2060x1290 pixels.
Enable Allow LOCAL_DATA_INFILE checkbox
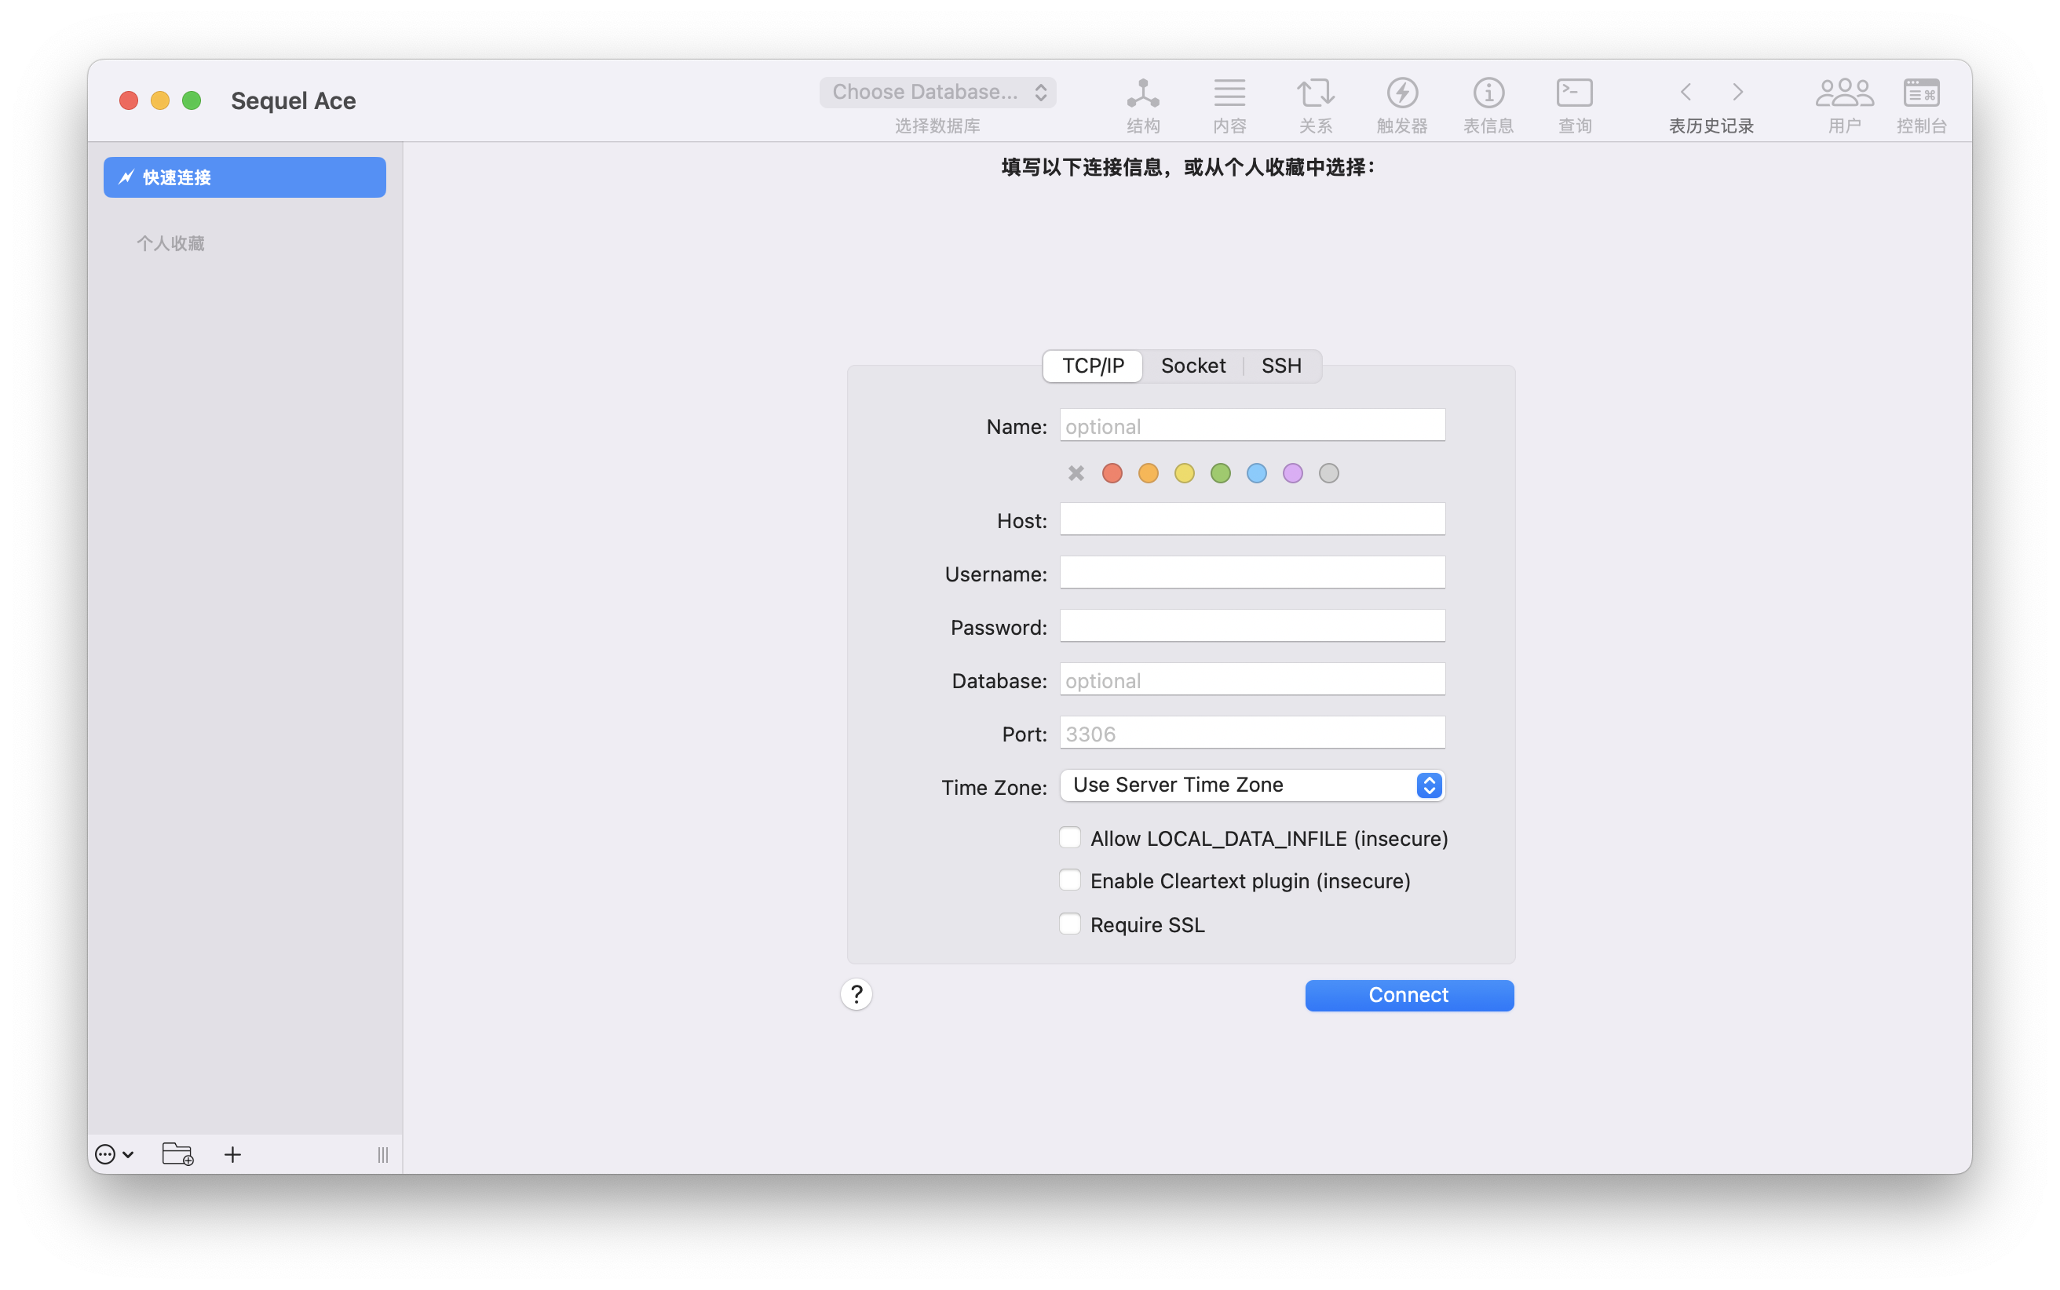pos(1069,838)
